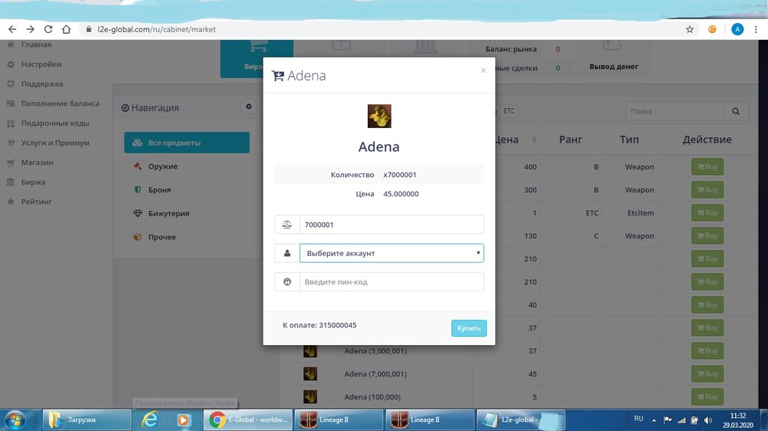Click the Введите пин-код input field
The image size is (768, 431).
click(x=391, y=282)
